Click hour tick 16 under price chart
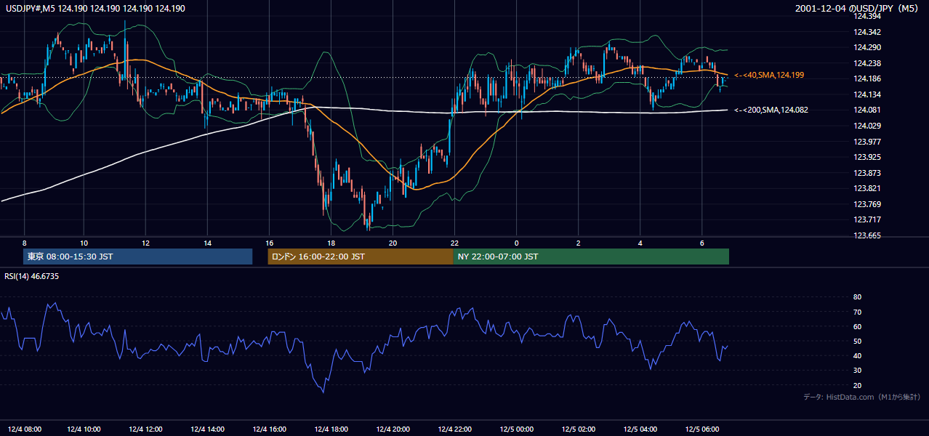929x436 pixels. 270,243
